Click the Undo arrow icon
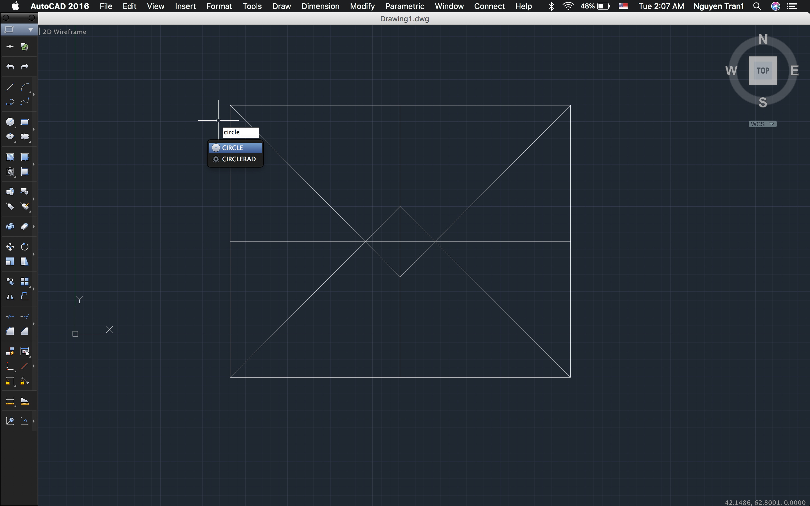The height and width of the screenshot is (506, 810). (10, 67)
